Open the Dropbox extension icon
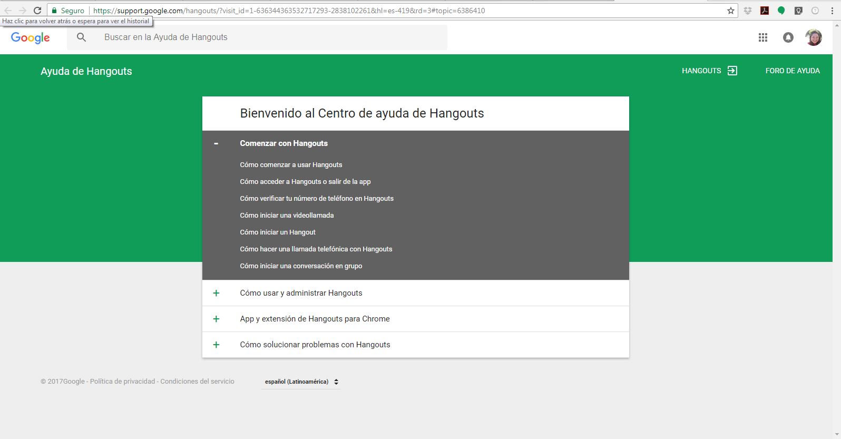The width and height of the screenshot is (841, 439). (748, 11)
